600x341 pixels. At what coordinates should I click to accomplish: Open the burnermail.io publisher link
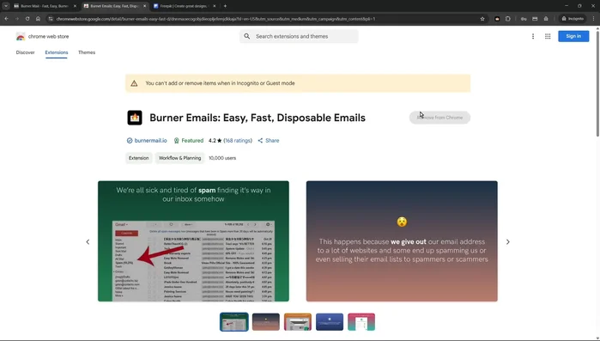tap(150, 141)
